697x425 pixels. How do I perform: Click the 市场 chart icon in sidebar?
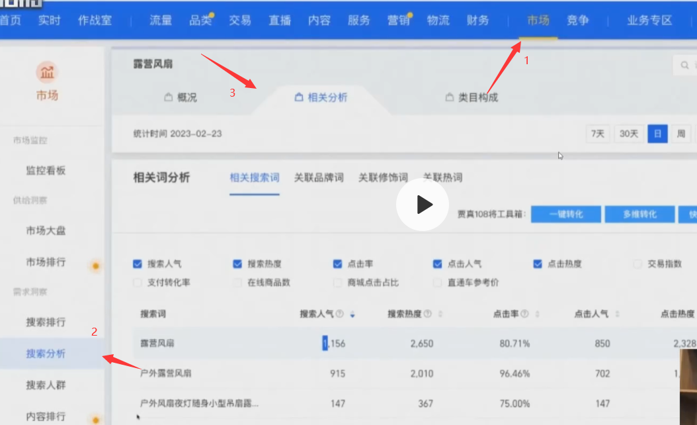coord(46,71)
